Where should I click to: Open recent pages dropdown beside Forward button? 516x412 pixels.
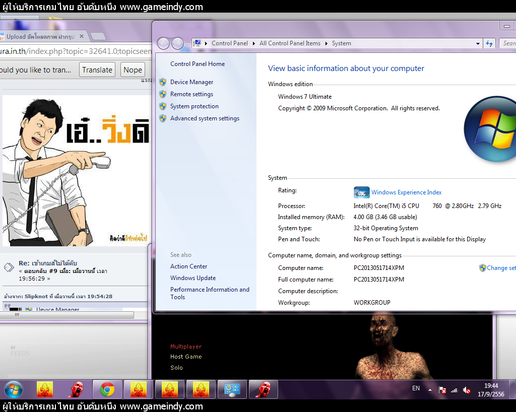pyautogui.click(x=187, y=43)
